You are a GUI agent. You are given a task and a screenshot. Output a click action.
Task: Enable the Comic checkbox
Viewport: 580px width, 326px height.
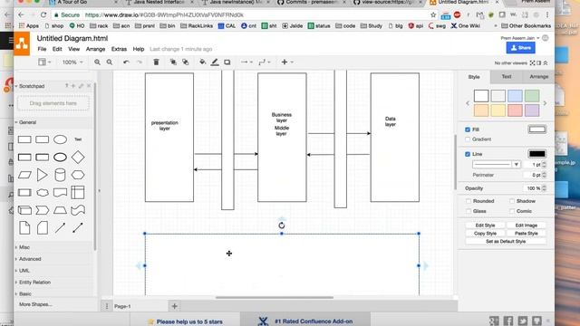512,211
